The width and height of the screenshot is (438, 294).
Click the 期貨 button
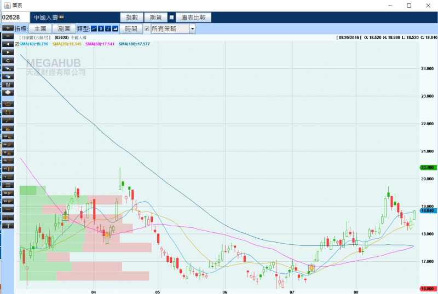pyautogui.click(x=155, y=17)
